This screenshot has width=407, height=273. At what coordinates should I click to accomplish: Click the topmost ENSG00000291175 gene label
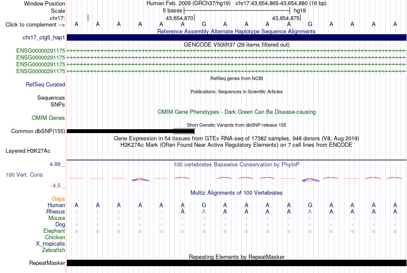click(41, 51)
